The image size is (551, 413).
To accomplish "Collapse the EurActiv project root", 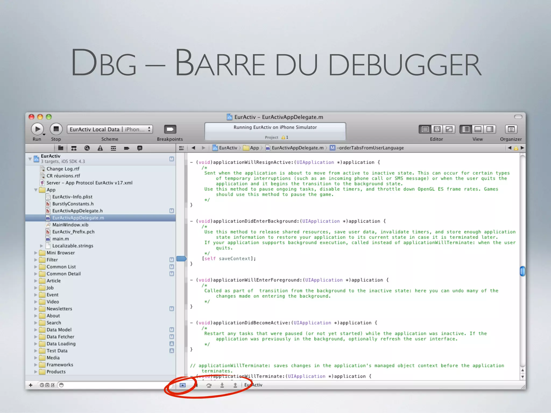I will [30, 159].
